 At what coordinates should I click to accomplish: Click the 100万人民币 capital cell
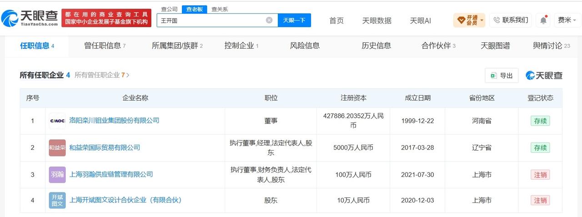tap(353, 174)
